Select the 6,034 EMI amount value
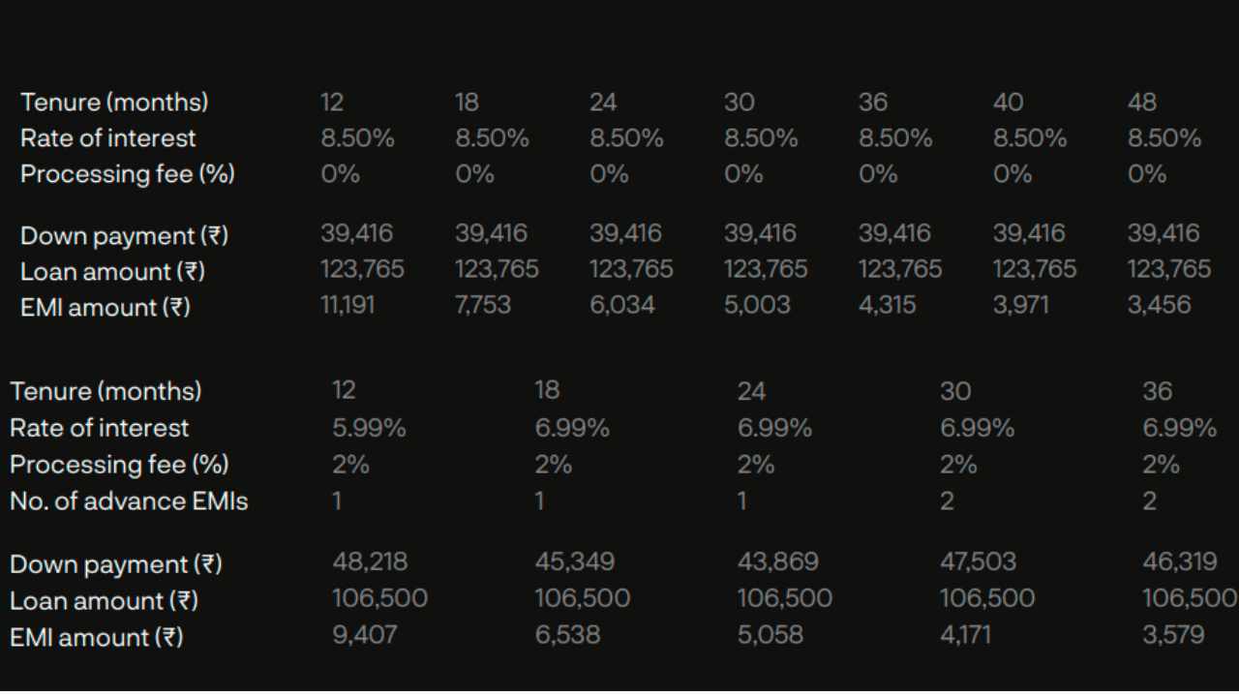Image resolution: width=1239 pixels, height=697 pixels. (x=621, y=306)
